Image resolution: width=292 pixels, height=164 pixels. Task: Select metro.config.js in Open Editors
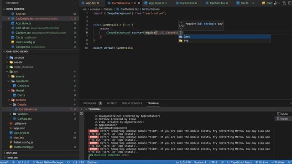pyautogui.click(x=26, y=42)
